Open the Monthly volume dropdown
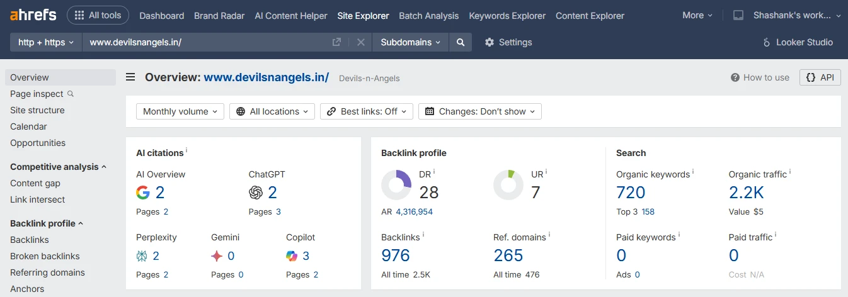This screenshot has height=297, width=848. pyautogui.click(x=180, y=111)
